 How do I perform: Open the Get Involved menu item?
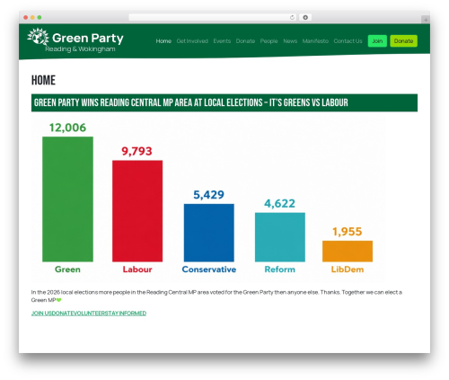point(192,41)
